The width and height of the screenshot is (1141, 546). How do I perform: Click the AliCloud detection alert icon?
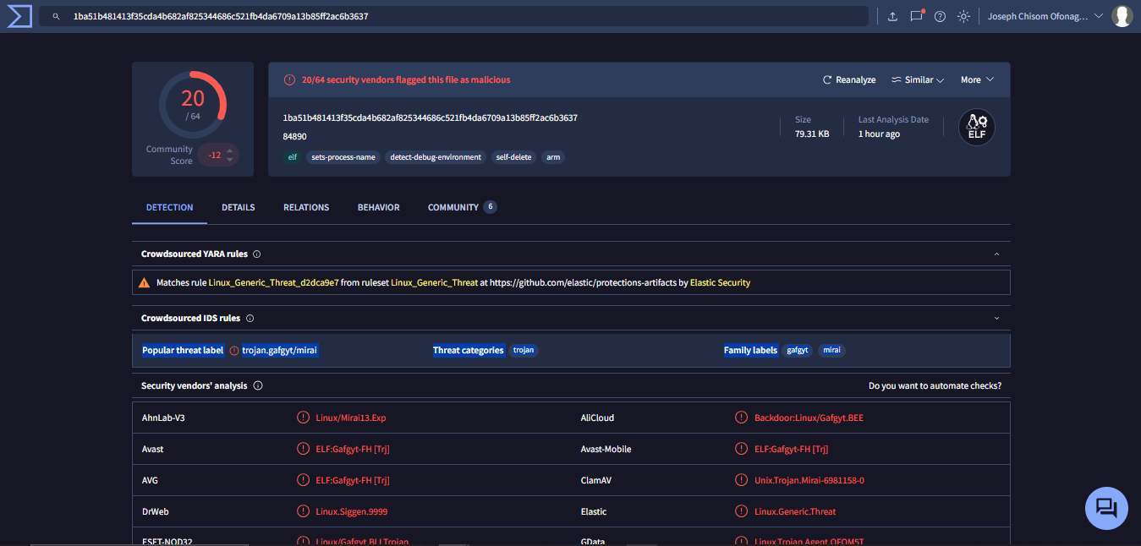(x=742, y=418)
